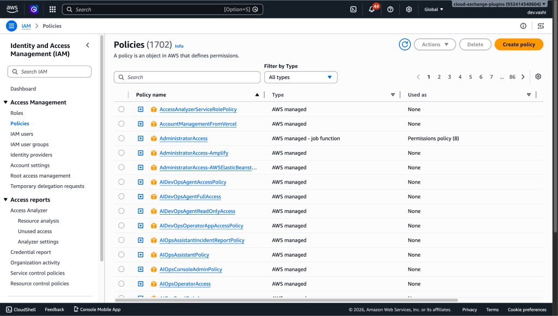Select AccountManagementFromVercel radio button
Image resolution: width=558 pixels, height=316 pixels.
coord(122,124)
